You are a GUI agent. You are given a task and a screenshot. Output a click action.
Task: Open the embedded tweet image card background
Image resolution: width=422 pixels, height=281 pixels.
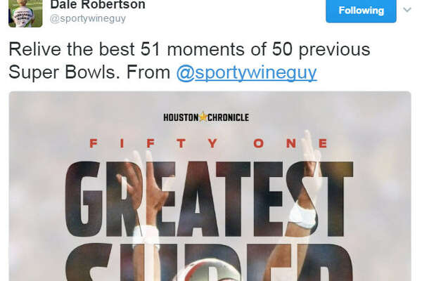click(210, 186)
